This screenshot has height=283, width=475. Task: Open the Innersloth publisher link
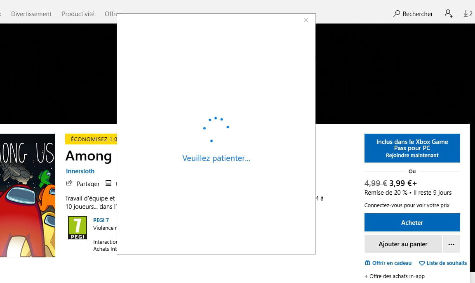pyautogui.click(x=80, y=171)
